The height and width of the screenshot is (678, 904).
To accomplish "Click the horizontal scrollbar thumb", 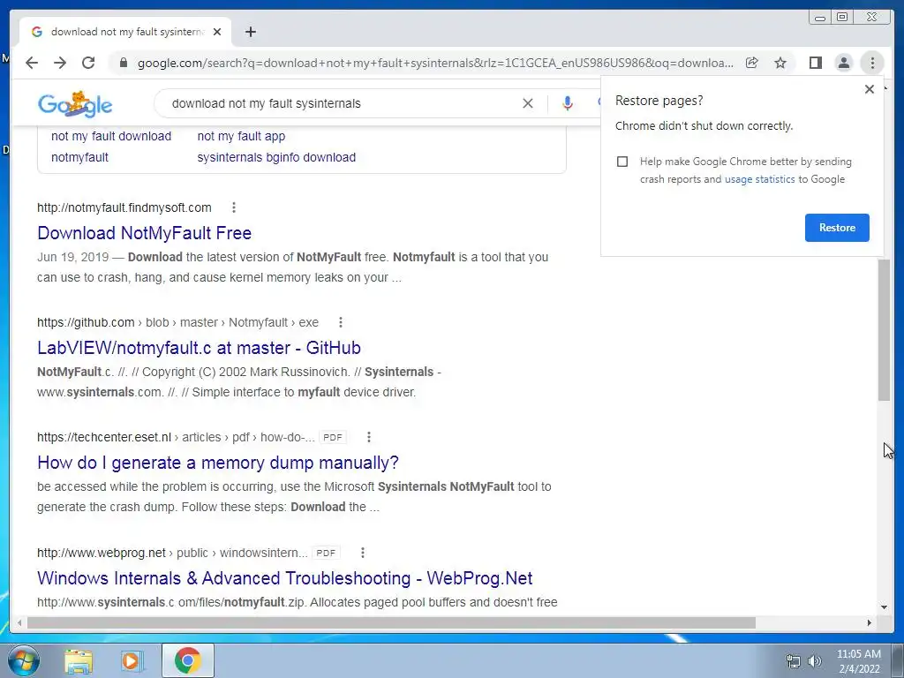I will (x=391, y=622).
